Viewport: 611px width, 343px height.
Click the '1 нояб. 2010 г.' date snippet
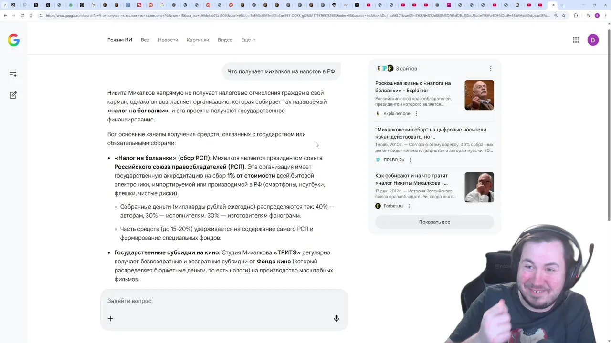[x=389, y=144]
